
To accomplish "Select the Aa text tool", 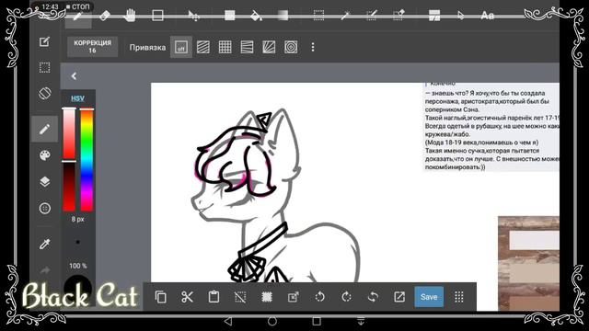I will 487,16.
